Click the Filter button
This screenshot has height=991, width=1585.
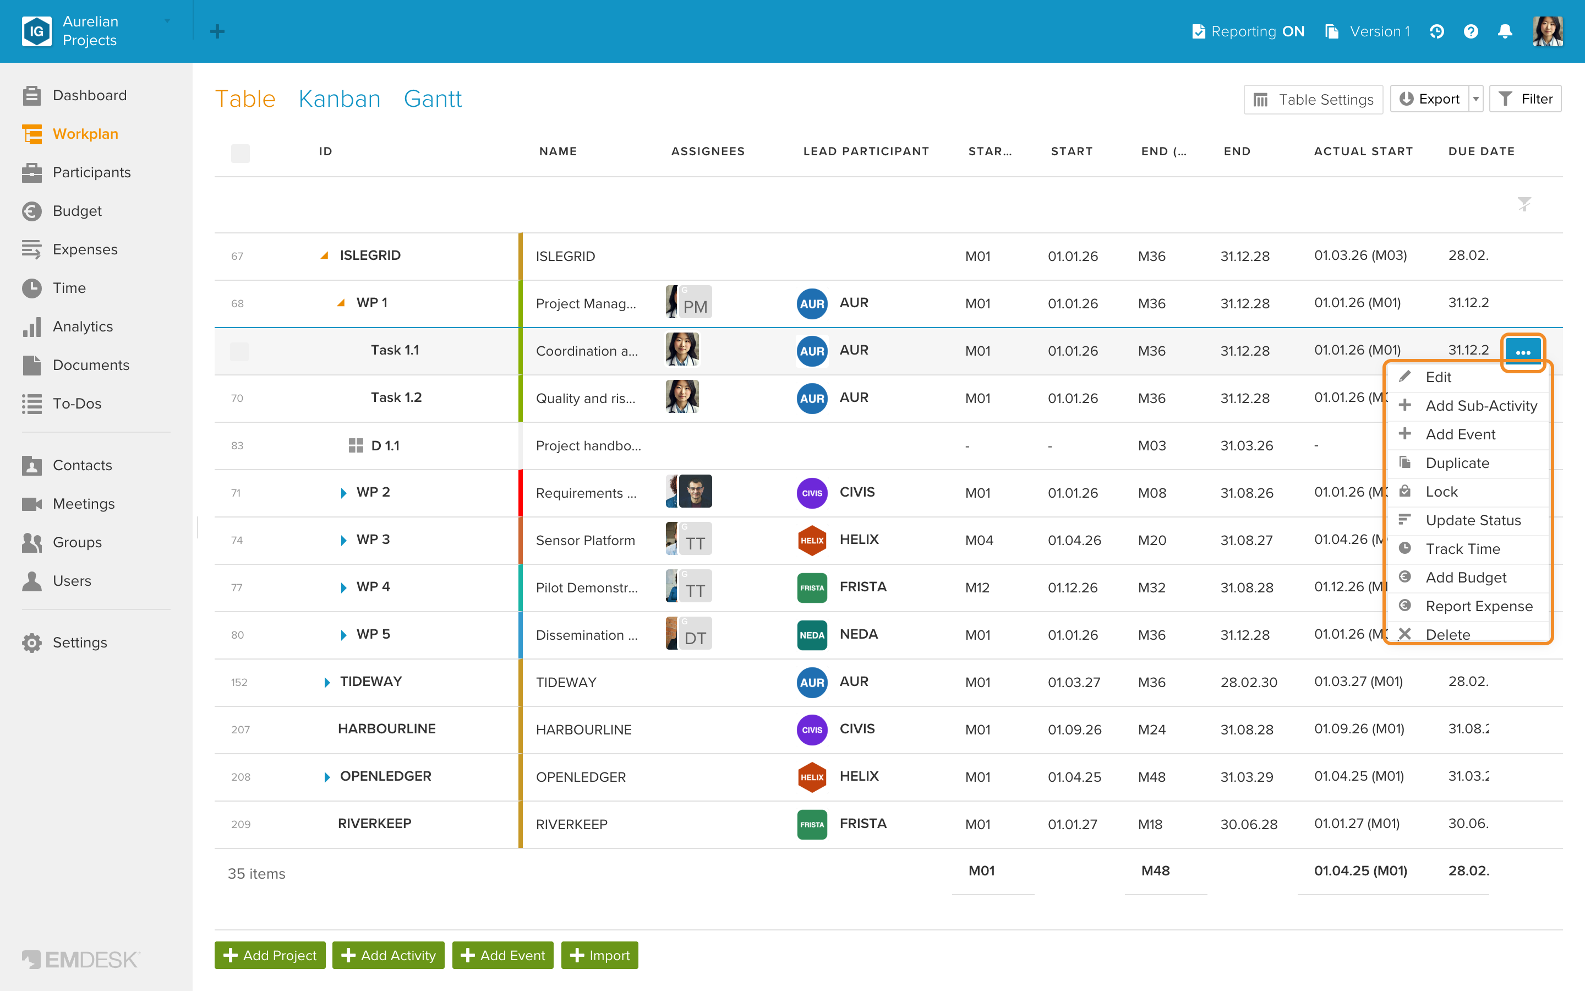tap(1526, 99)
